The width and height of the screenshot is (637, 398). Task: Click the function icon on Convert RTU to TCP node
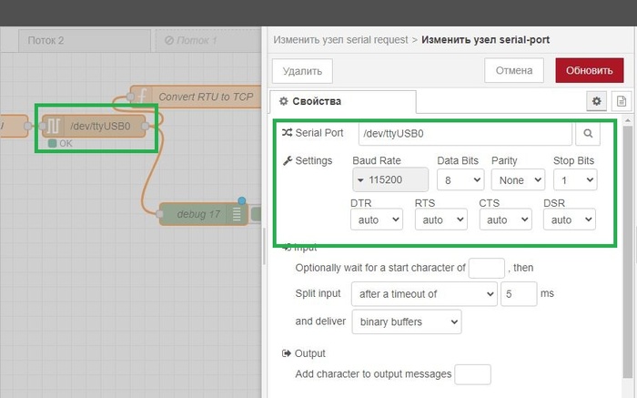[x=142, y=96]
